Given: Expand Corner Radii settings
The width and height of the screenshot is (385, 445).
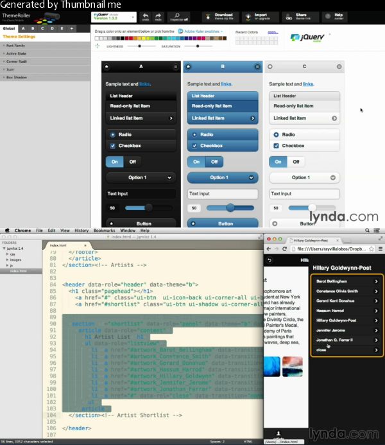Looking at the screenshot, I should tap(45, 61).
